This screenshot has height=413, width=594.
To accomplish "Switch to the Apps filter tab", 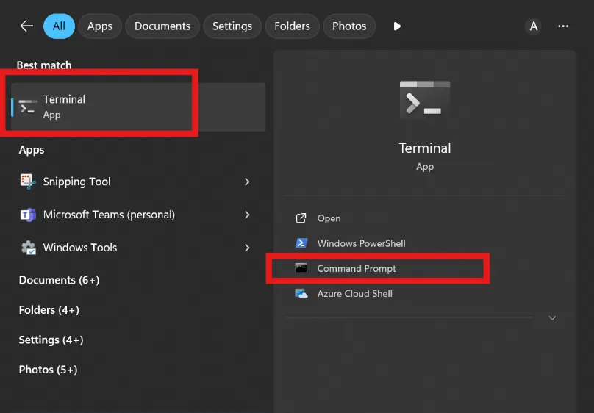I will coord(100,26).
